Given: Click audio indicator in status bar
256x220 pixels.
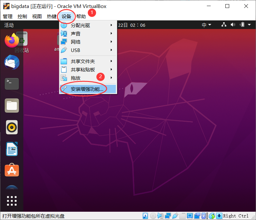Looking at the screenshot, I should click(161, 216).
